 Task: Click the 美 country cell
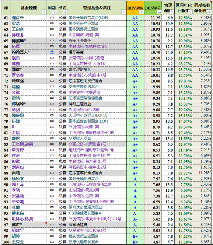point(52,52)
